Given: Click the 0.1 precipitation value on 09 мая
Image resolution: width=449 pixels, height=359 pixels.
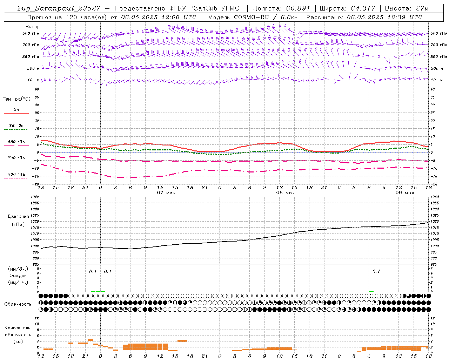Looking at the screenshot, I should pos(376,271).
